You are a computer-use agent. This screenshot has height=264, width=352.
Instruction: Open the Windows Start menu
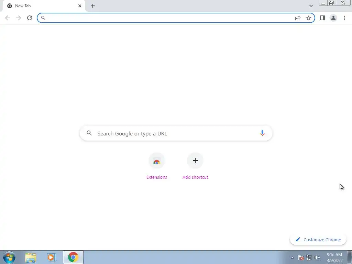(x=9, y=257)
